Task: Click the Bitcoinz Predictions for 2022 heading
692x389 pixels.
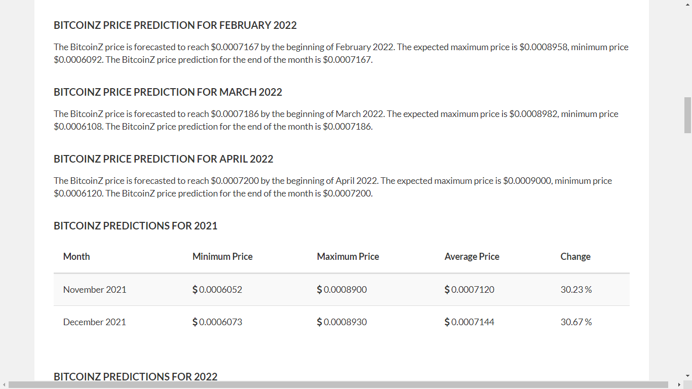Action: (x=136, y=376)
